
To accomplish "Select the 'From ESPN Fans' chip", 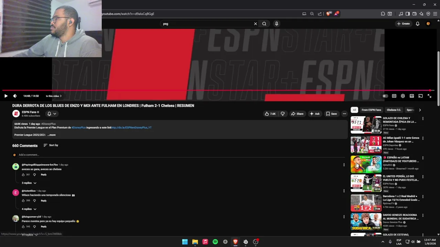I will [371, 110].
